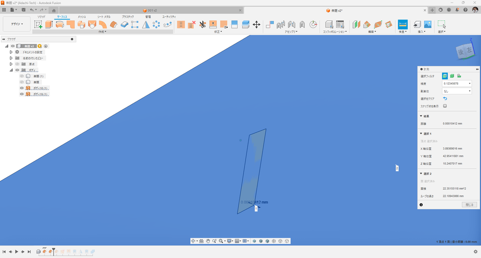
Task: Activate the root component radio button
Action: click(46, 46)
